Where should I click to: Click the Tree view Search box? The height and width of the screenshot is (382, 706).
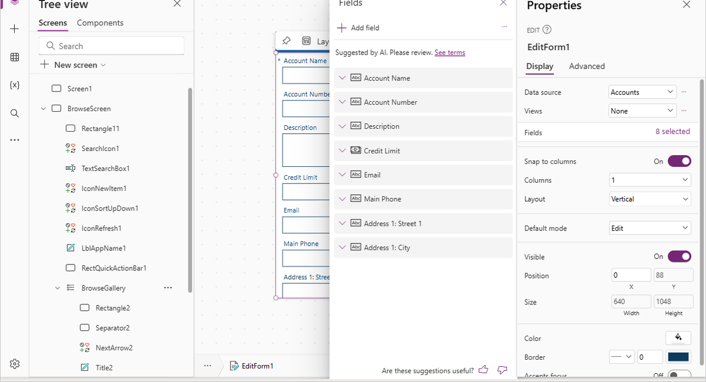pos(112,46)
